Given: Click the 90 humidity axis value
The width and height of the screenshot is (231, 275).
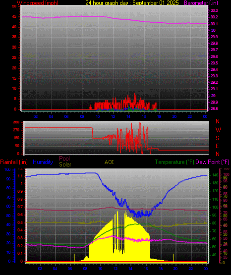Looking at the screenshot, I should tap(8, 179).
